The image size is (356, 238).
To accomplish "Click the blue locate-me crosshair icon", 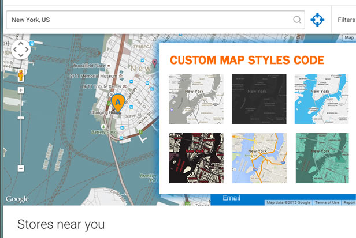I will click(317, 20).
